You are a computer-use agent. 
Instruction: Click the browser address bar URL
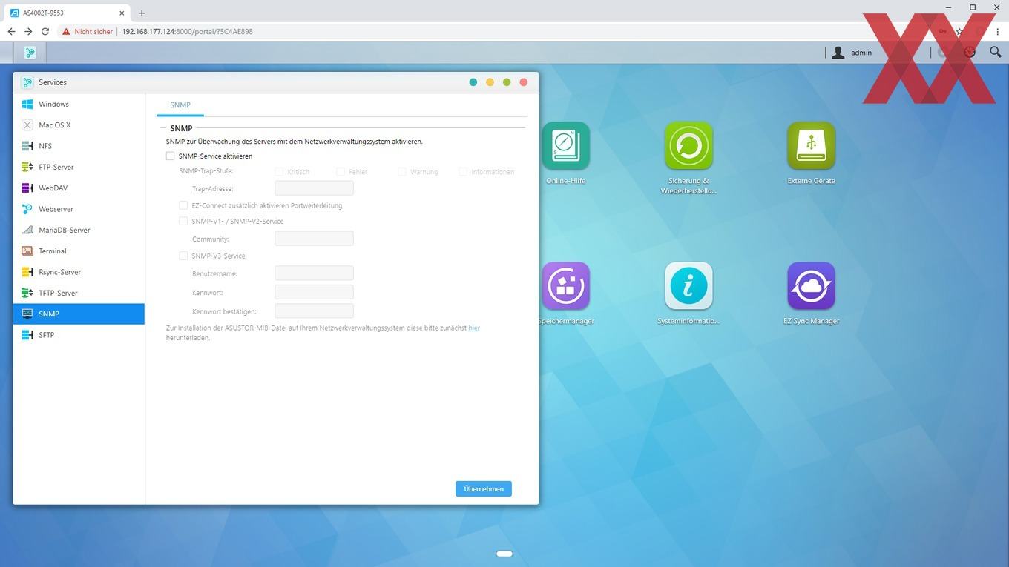pyautogui.click(x=188, y=32)
